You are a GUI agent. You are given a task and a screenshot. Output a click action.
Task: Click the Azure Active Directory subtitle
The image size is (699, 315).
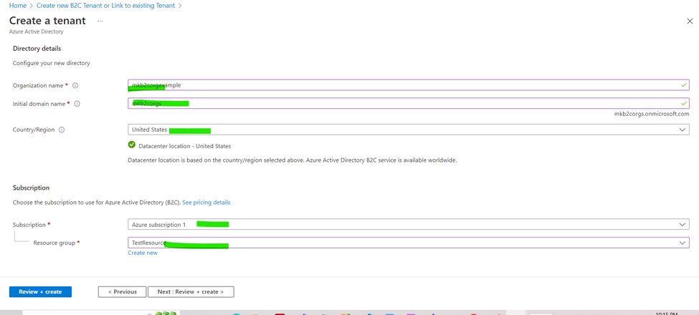[x=36, y=32]
